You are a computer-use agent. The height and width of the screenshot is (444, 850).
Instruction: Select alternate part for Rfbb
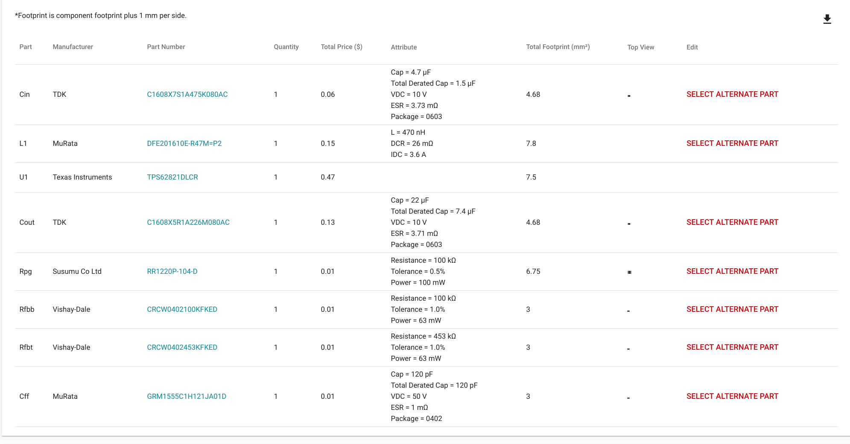(732, 309)
